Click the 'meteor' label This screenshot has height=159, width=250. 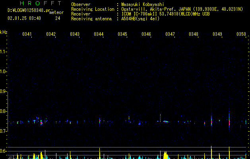[x=56, y=12]
